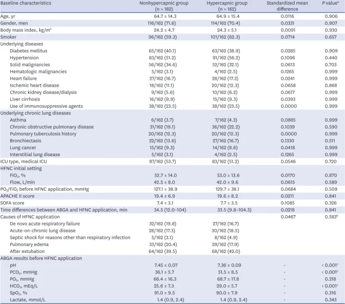Click the 'Bronchiectasis' row label
This screenshot has height=304, width=345.
coord(25,141)
